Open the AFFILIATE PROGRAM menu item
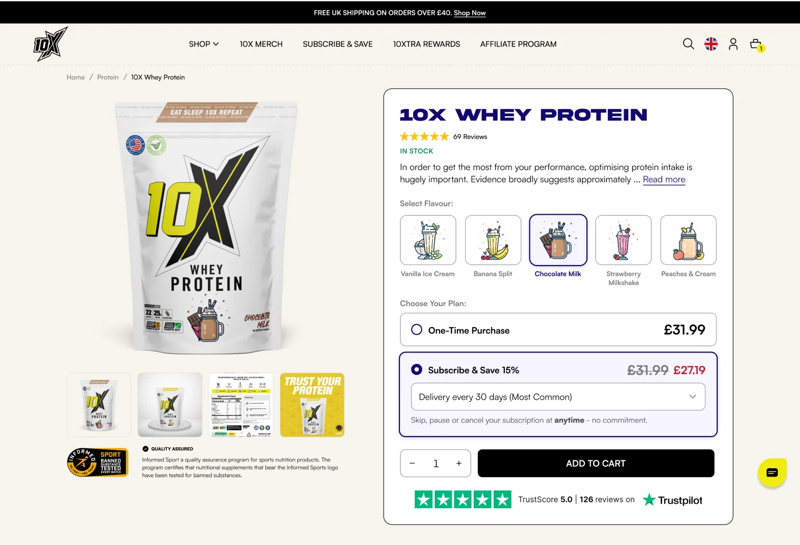This screenshot has height=545, width=800. tap(518, 44)
